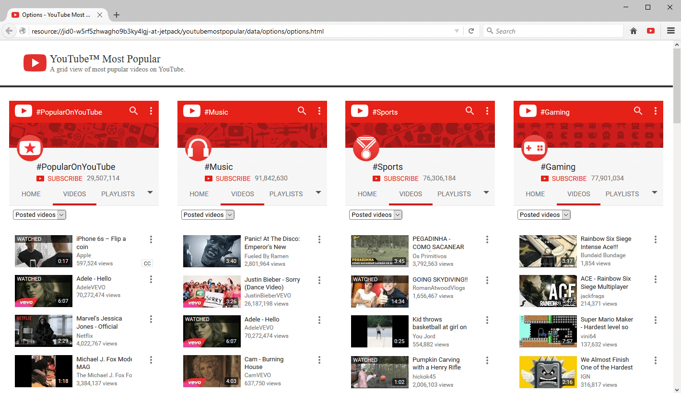Click the search icon in #Music header
The height and width of the screenshot is (393, 681).
click(302, 111)
